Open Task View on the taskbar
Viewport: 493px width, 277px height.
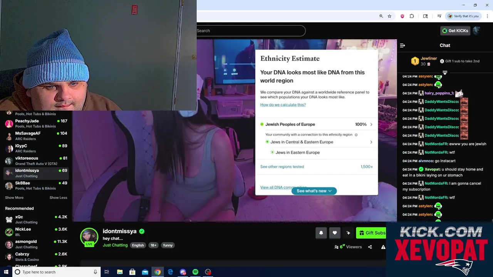[x=107, y=272]
